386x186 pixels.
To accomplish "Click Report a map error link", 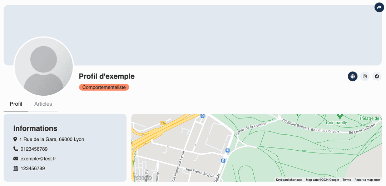I will point(367,180).
